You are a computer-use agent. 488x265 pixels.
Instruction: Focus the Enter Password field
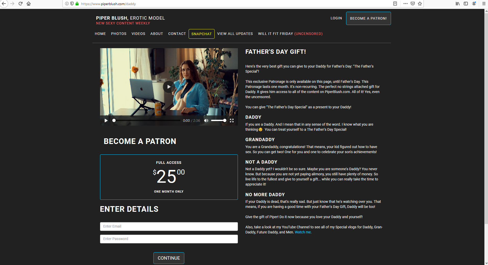pos(169,239)
